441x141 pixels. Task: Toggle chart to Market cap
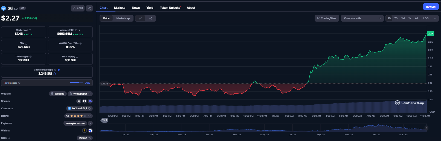coord(123,18)
